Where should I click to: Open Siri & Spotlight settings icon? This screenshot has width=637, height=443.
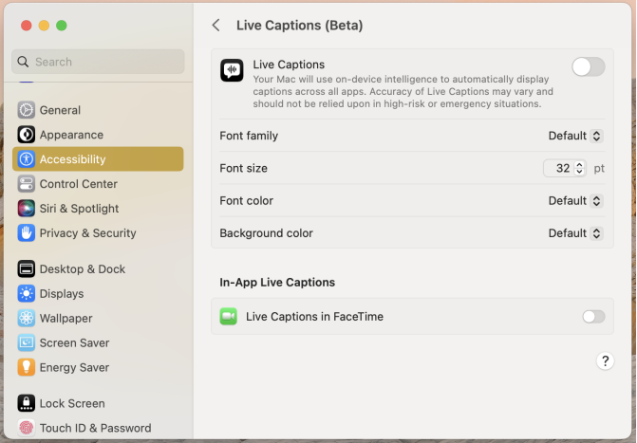click(27, 209)
